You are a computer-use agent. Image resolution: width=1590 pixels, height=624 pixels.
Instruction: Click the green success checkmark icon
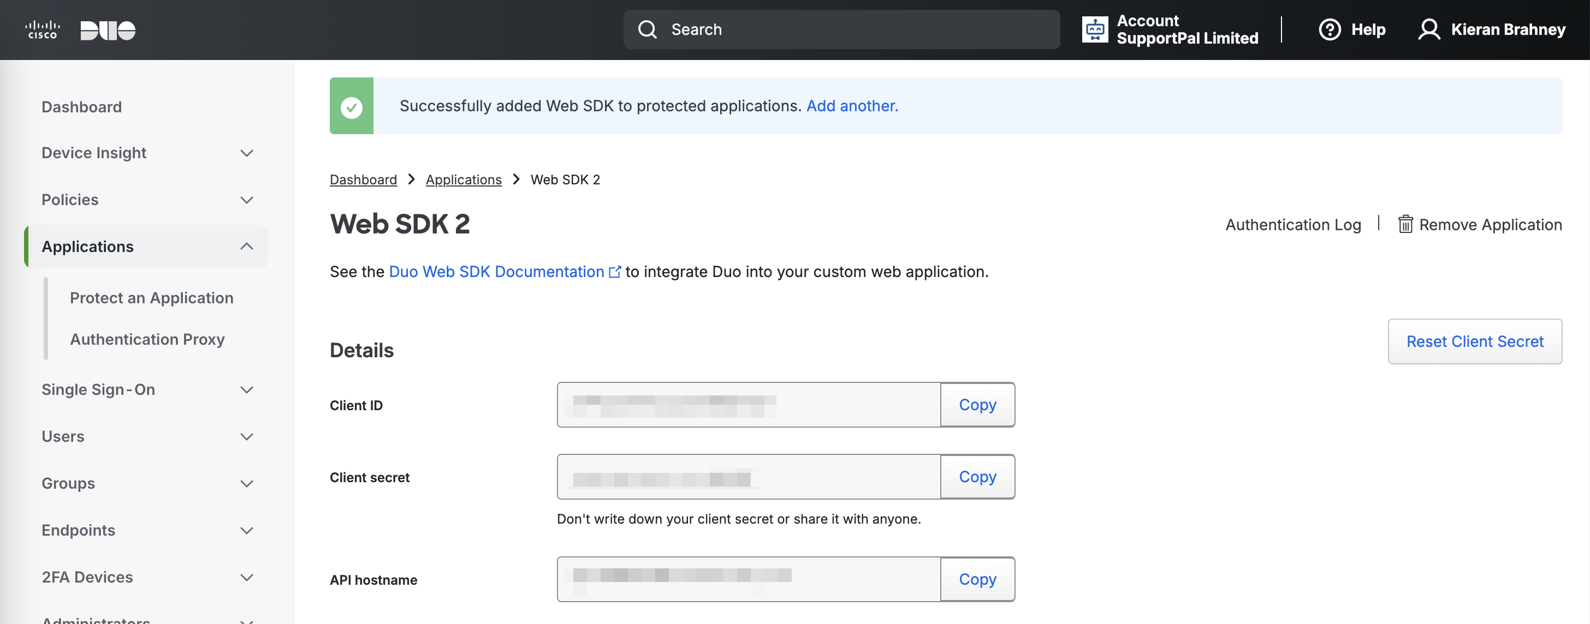351,107
